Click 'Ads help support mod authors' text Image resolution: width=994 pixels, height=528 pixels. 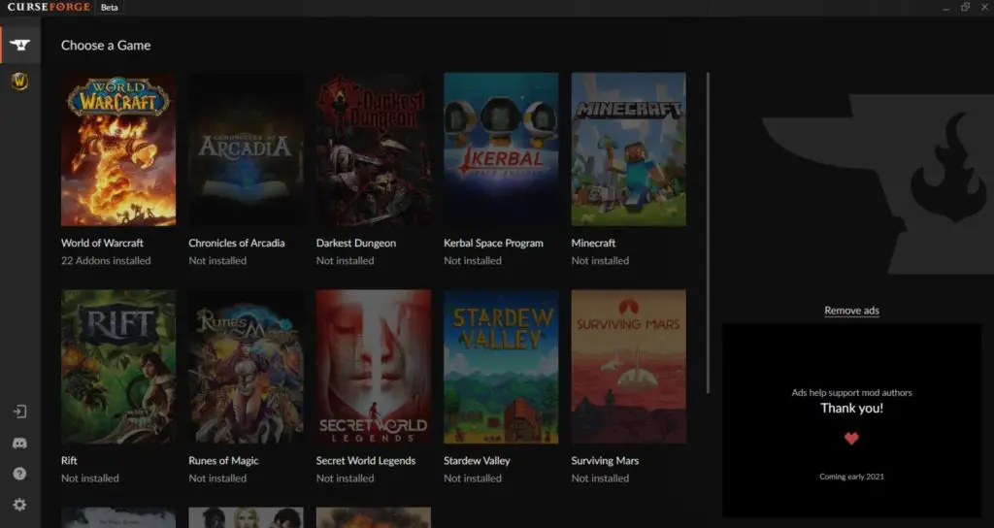tap(851, 392)
